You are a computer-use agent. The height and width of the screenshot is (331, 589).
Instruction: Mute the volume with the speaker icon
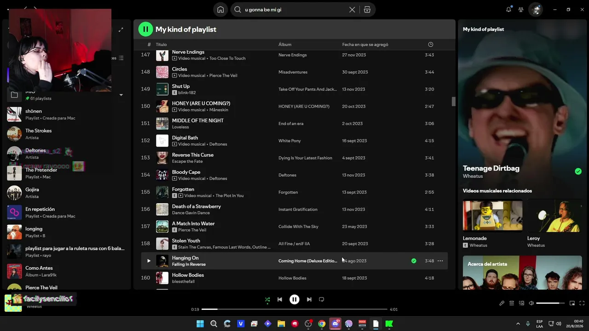click(531, 303)
